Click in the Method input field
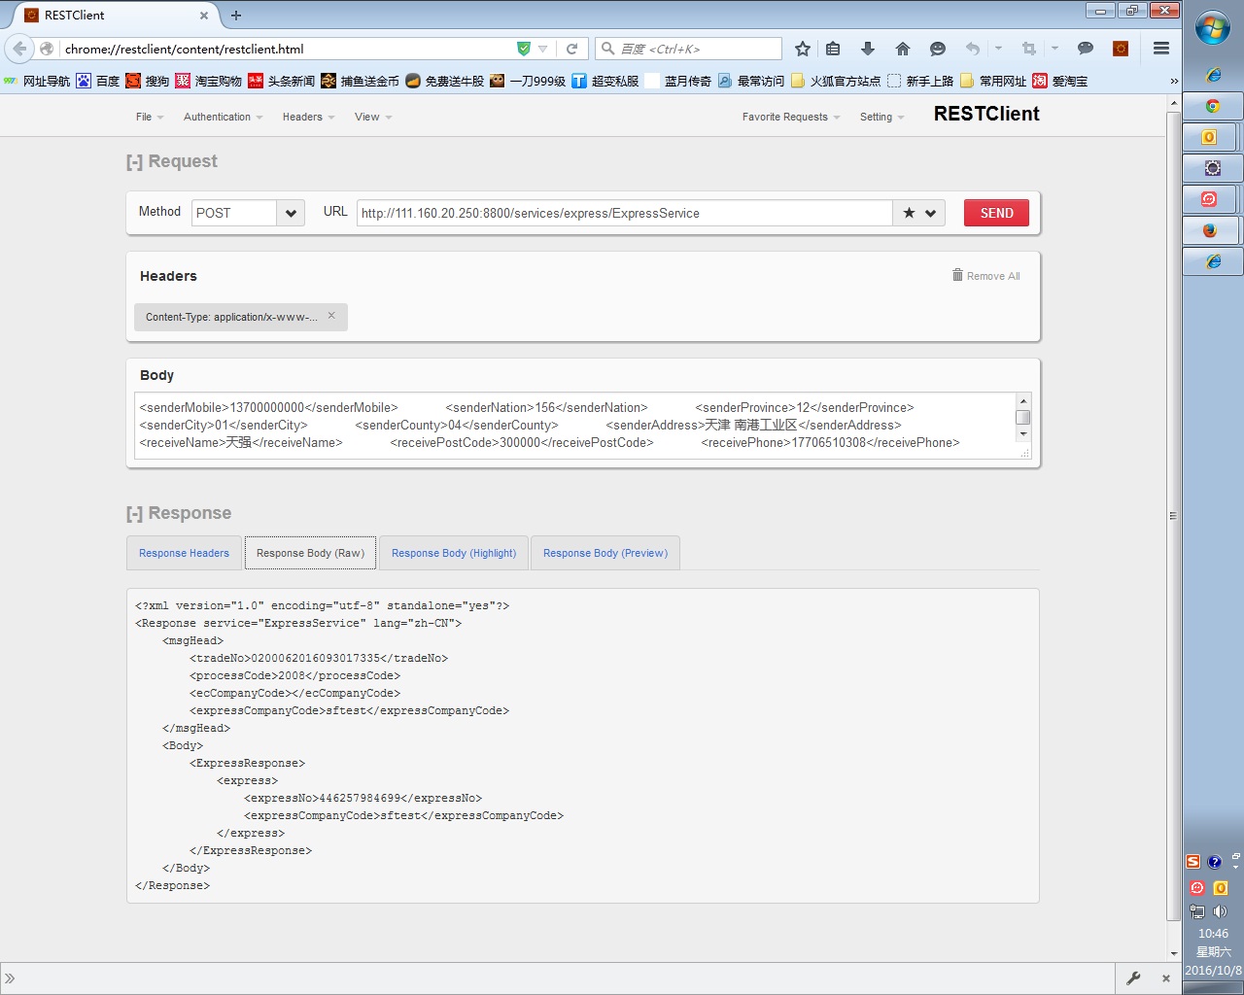Viewport: 1244px width, 995px height. (x=234, y=213)
